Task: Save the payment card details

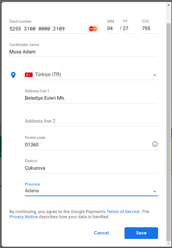Action: click(x=141, y=233)
